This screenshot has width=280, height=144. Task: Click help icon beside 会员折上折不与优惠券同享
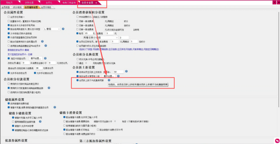pos(109,80)
